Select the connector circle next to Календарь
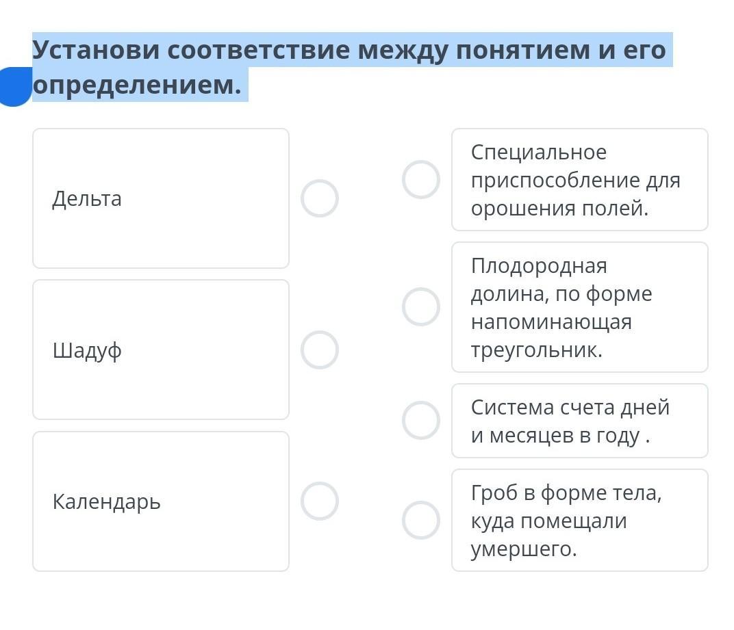The height and width of the screenshot is (630, 734). 320,501
